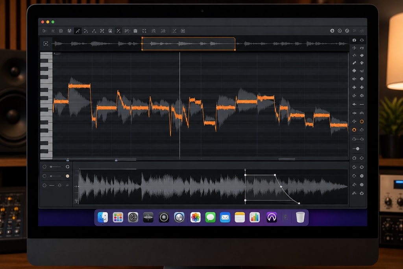Select the highlighted pen-shaped pitch tool in toolbar
403x269 pixels.
tap(78, 31)
